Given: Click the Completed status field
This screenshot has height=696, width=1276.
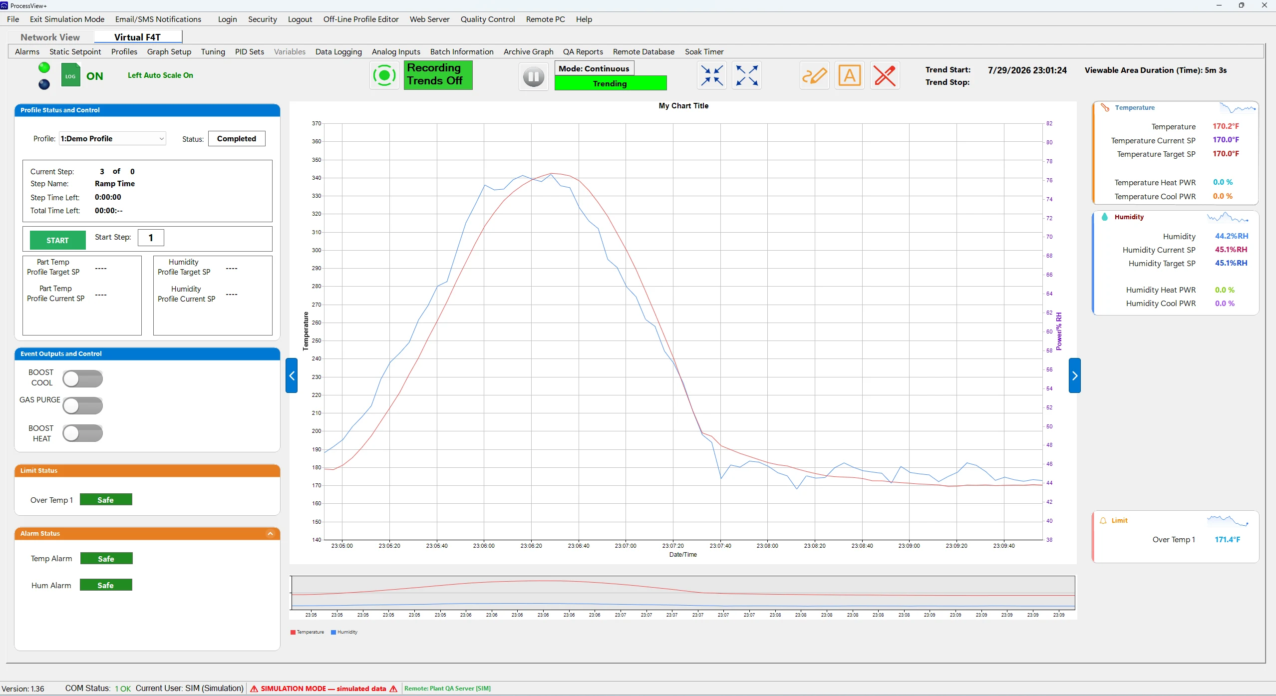Looking at the screenshot, I should coord(237,139).
